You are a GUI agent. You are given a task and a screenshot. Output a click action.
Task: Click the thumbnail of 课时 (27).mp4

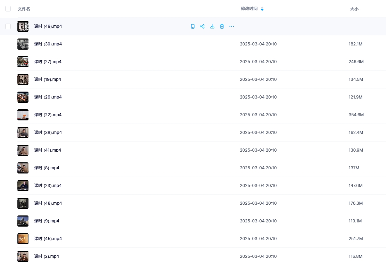click(x=23, y=62)
